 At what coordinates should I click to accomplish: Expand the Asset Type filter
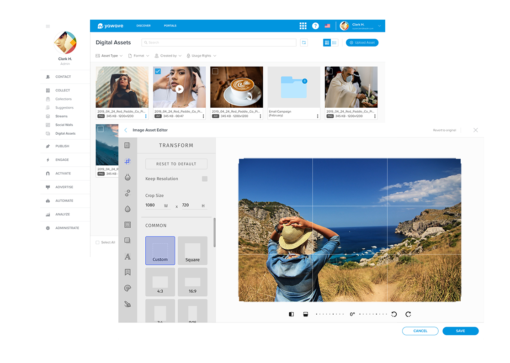[x=109, y=56]
